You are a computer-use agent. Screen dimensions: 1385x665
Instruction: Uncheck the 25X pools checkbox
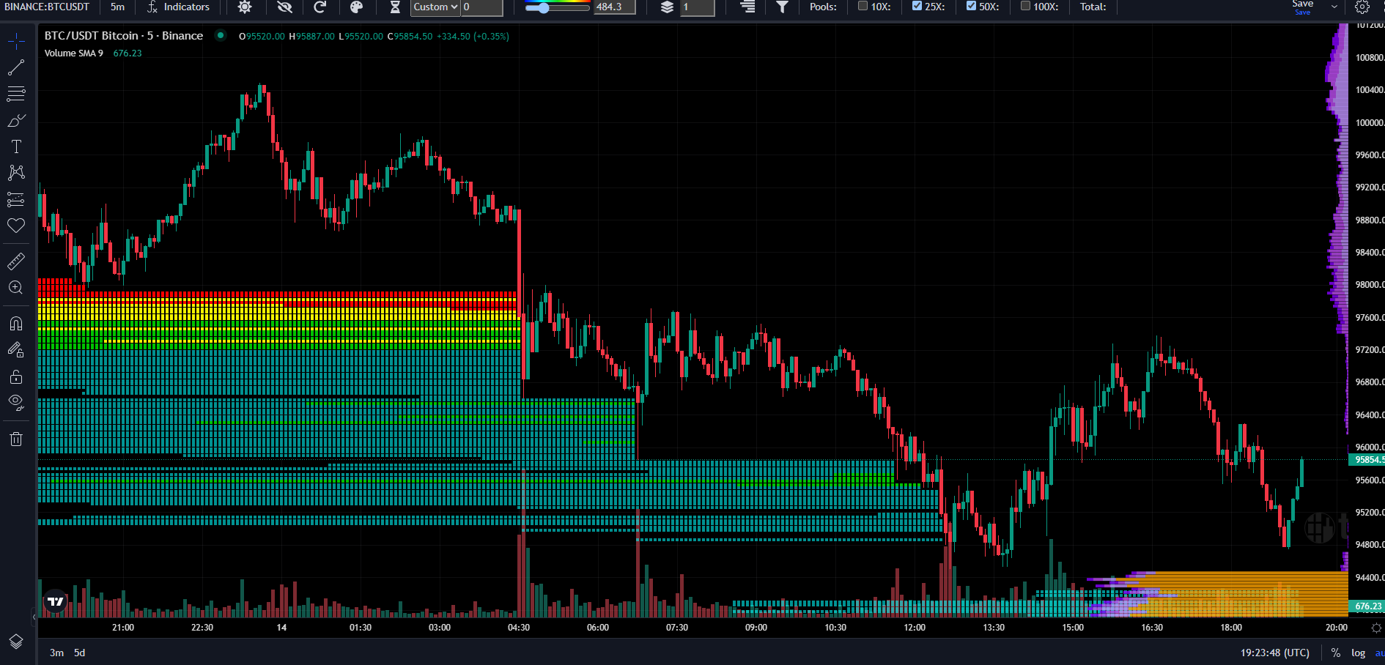point(917,7)
